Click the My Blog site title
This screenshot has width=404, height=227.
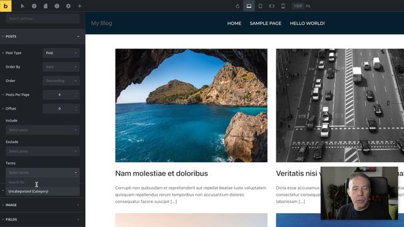tap(102, 23)
